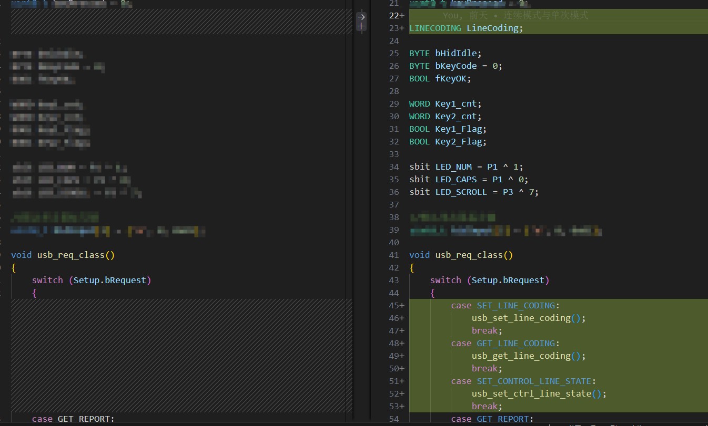The image size is (708, 426).
Task: Click the stage change plus icon
Action: pyautogui.click(x=361, y=26)
